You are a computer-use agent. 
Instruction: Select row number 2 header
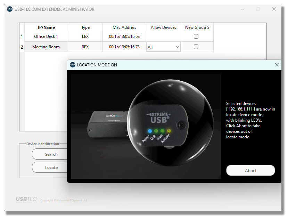tap(22, 47)
